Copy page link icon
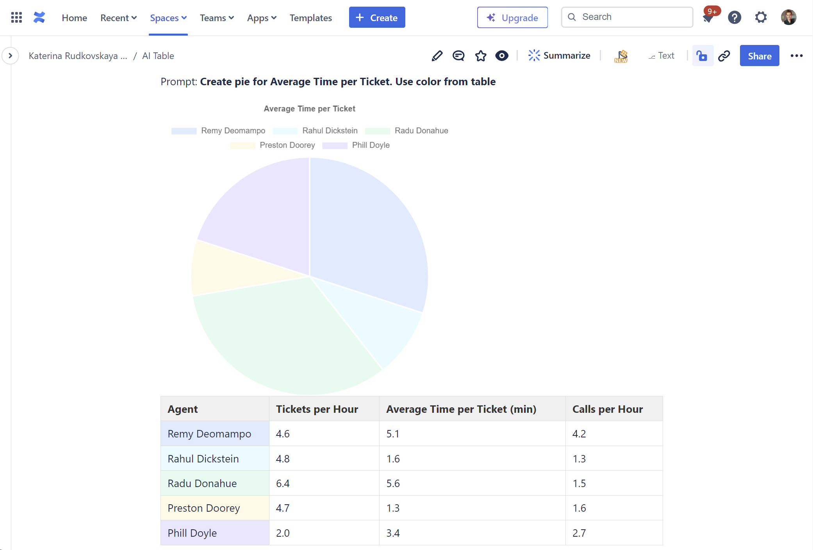 point(724,56)
